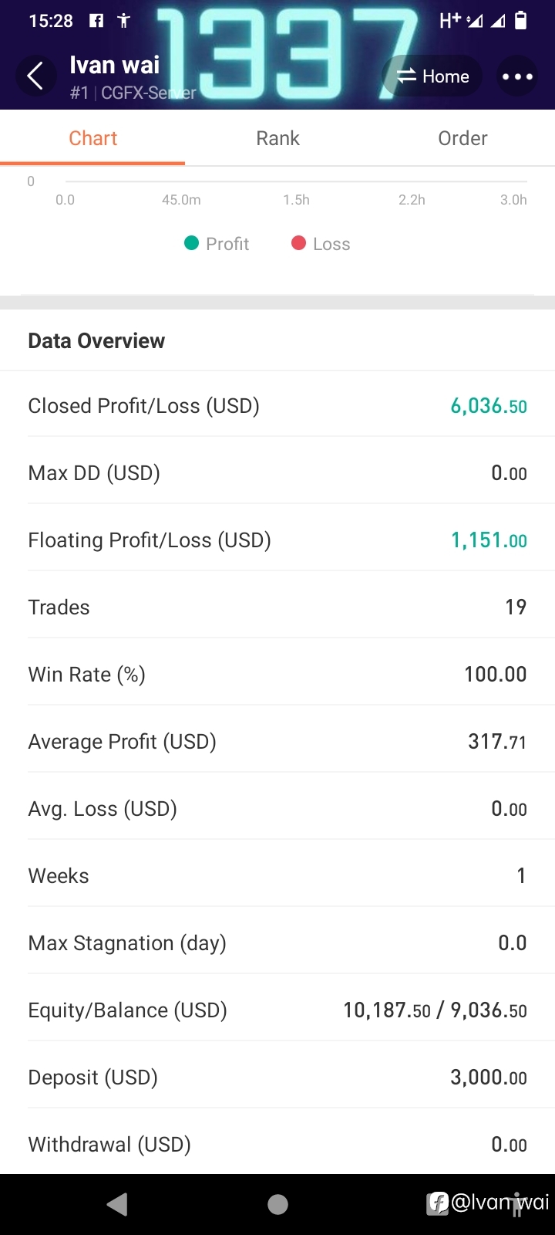Tap the back arrow icon

35,76
